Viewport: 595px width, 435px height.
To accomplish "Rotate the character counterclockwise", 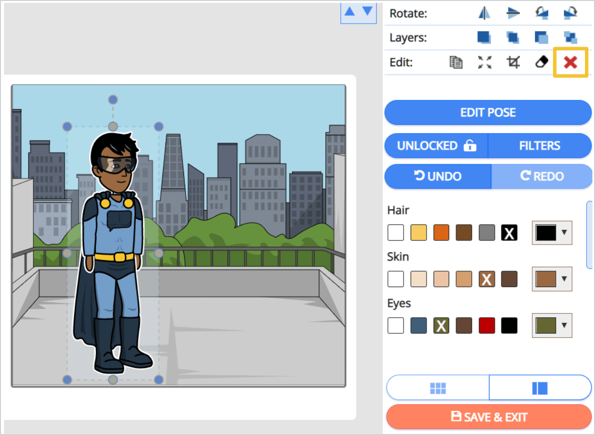I will [541, 13].
